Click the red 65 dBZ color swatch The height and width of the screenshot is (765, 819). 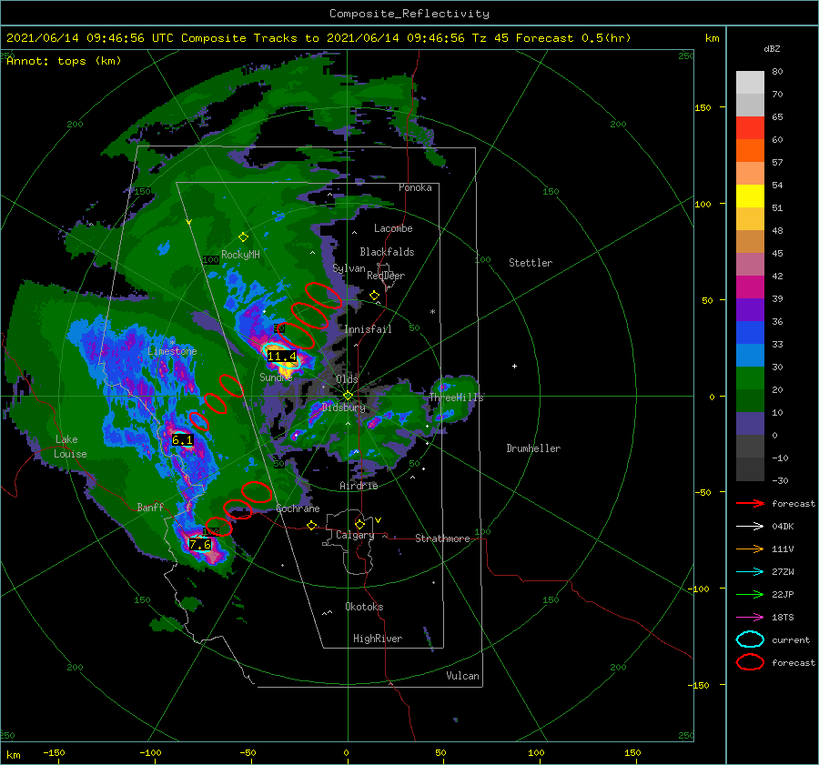(x=750, y=128)
